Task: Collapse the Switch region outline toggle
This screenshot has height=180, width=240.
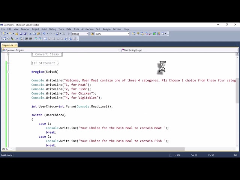Action: (8, 72)
